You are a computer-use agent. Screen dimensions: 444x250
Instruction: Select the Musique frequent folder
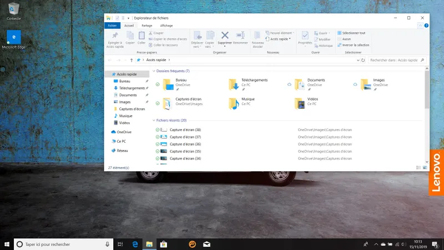coord(241,103)
